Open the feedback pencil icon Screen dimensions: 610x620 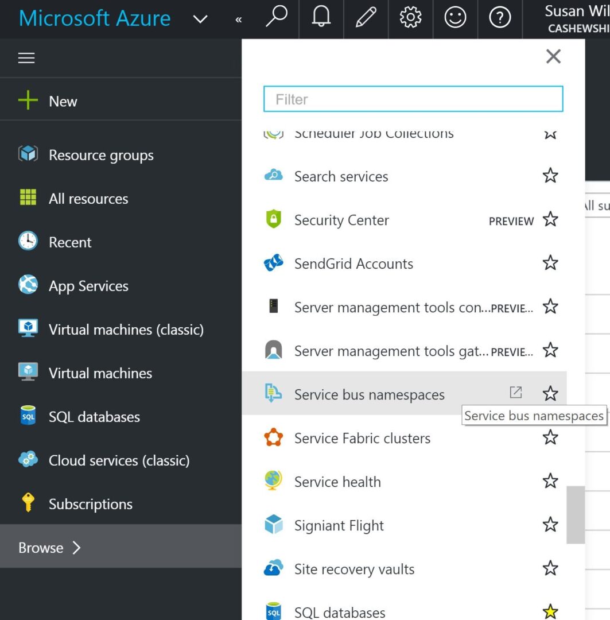[x=366, y=17]
